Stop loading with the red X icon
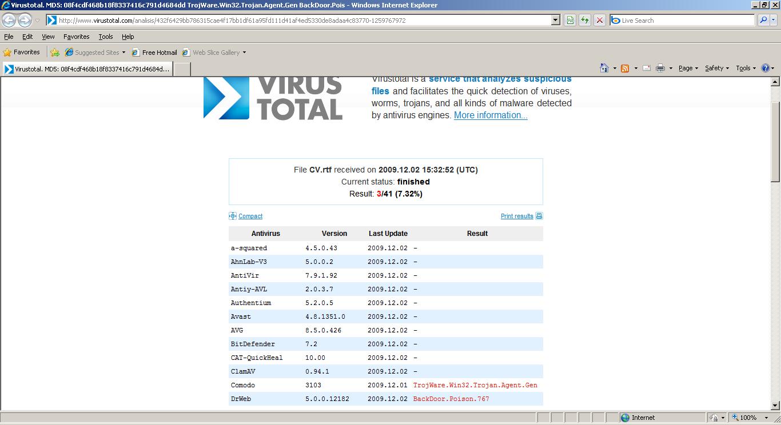 [x=600, y=20]
